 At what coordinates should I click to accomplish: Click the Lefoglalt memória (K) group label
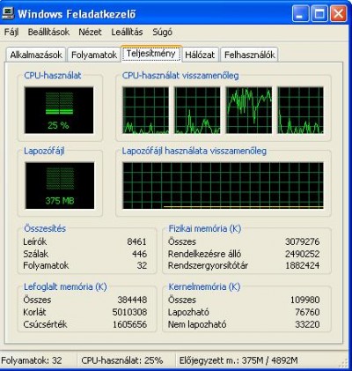pos(65,286)
